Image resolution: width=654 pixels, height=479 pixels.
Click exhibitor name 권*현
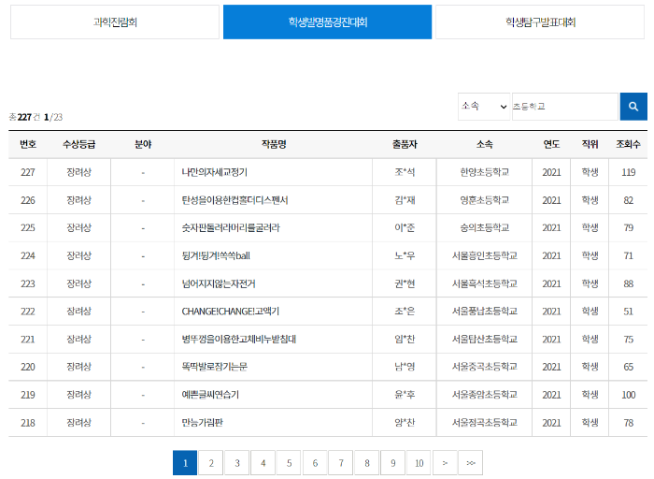[x=405, y=283]
